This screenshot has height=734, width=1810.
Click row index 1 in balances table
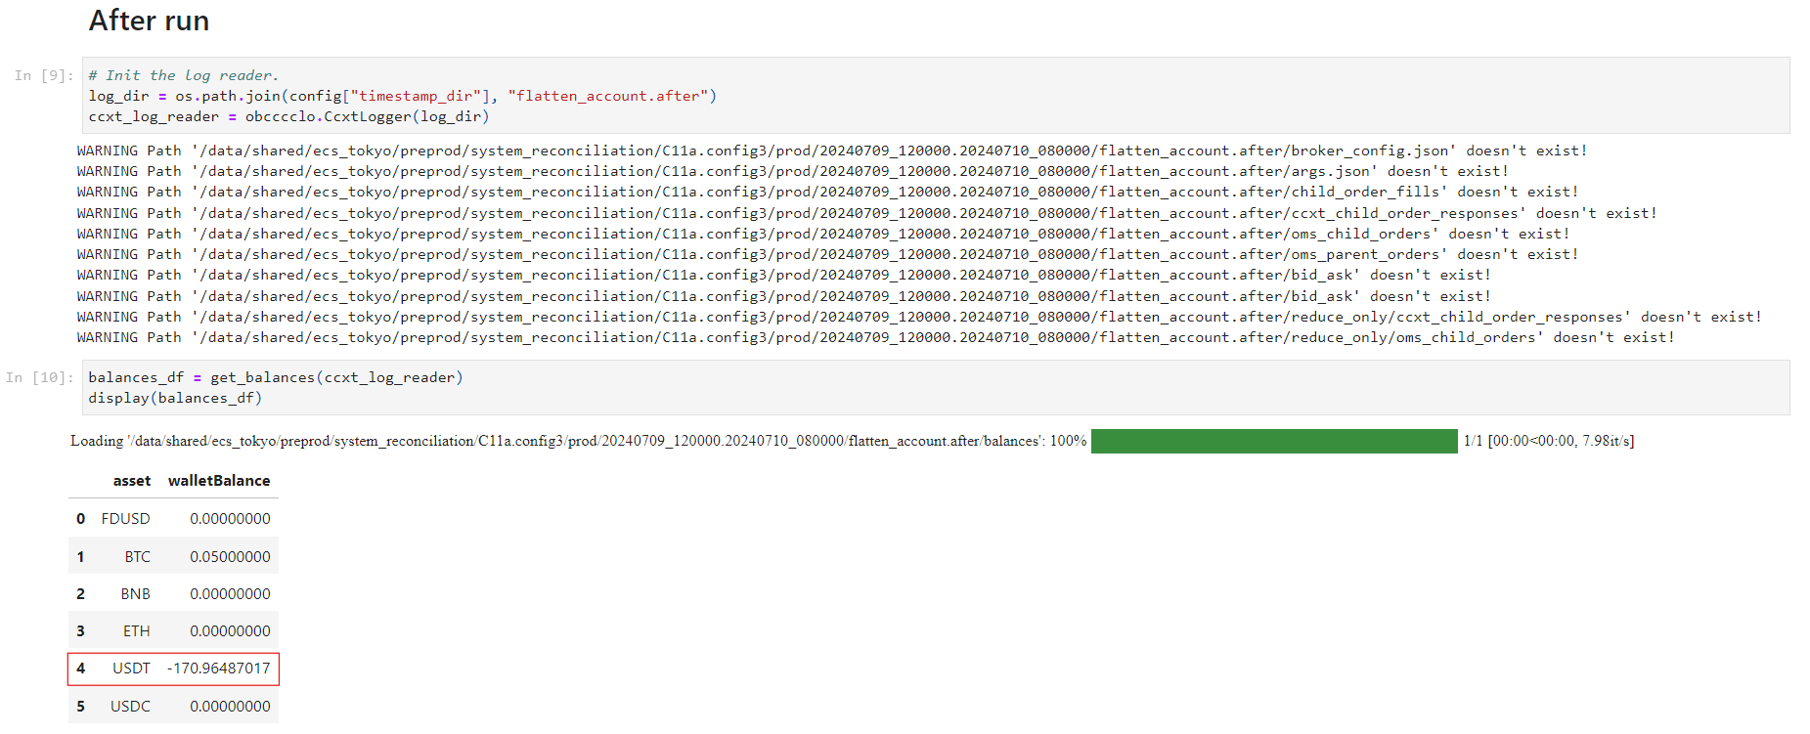pos(80,557)
